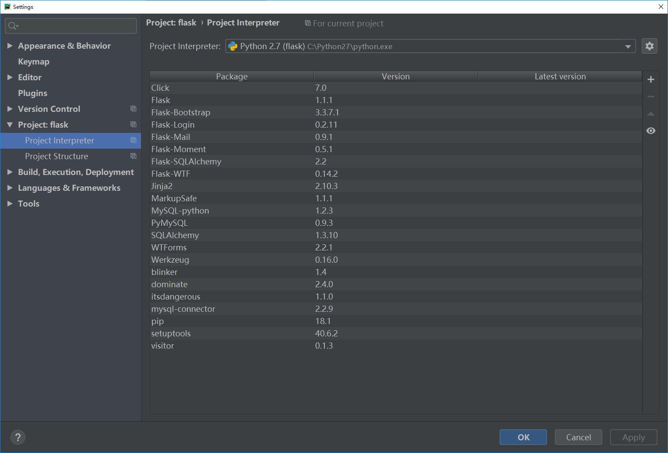This screenshot has height=453, width=668.
Task: Click the minus icon to uninstall a package
Action: 650,96
